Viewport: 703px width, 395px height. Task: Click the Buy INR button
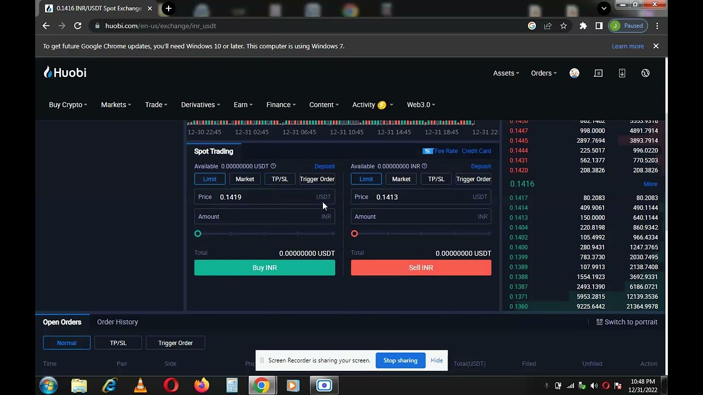(265, 268)
